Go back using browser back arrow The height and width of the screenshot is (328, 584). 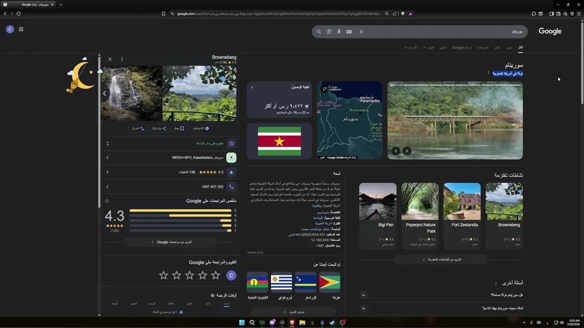click(5, 14)
